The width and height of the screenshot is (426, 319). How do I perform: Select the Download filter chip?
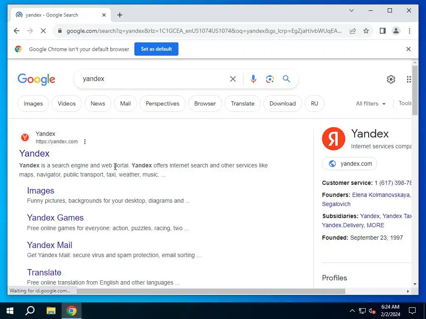[x=282, y=103]
